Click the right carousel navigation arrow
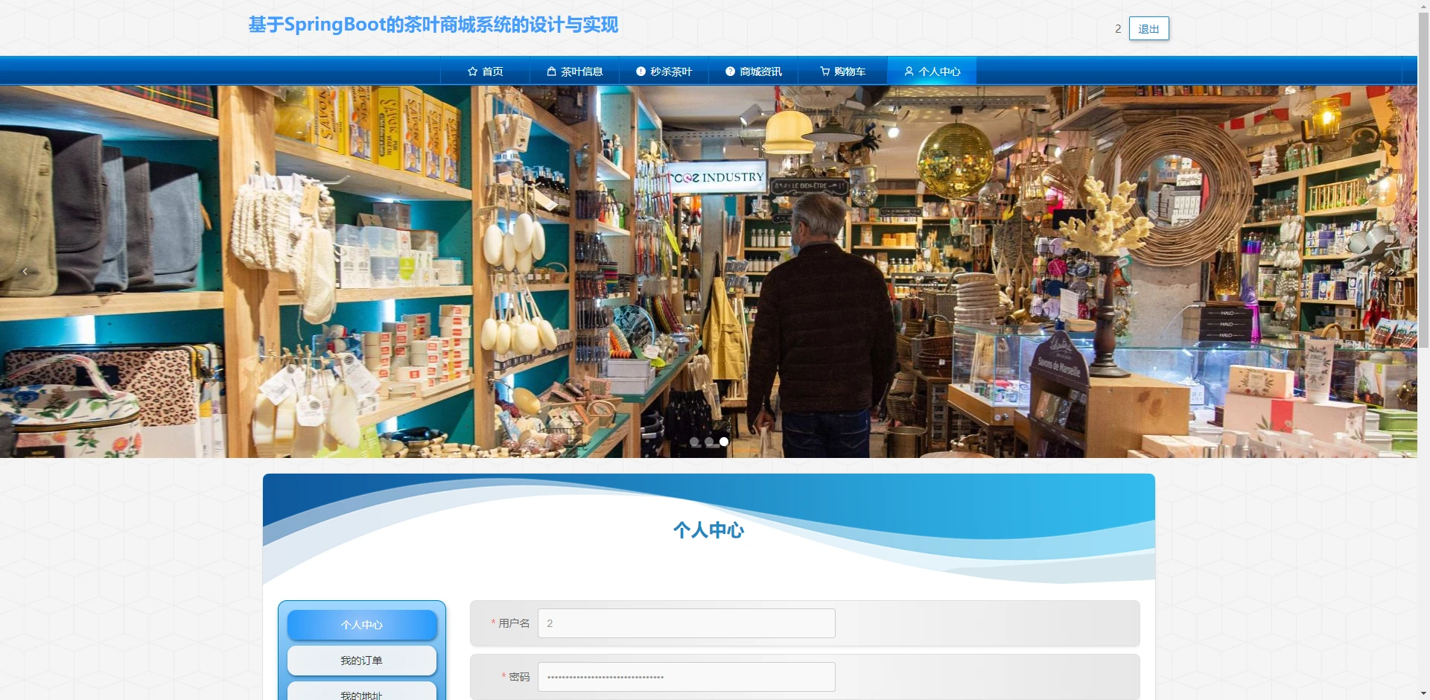Viewport: 1430px width, 700px height. [1393, 271]
